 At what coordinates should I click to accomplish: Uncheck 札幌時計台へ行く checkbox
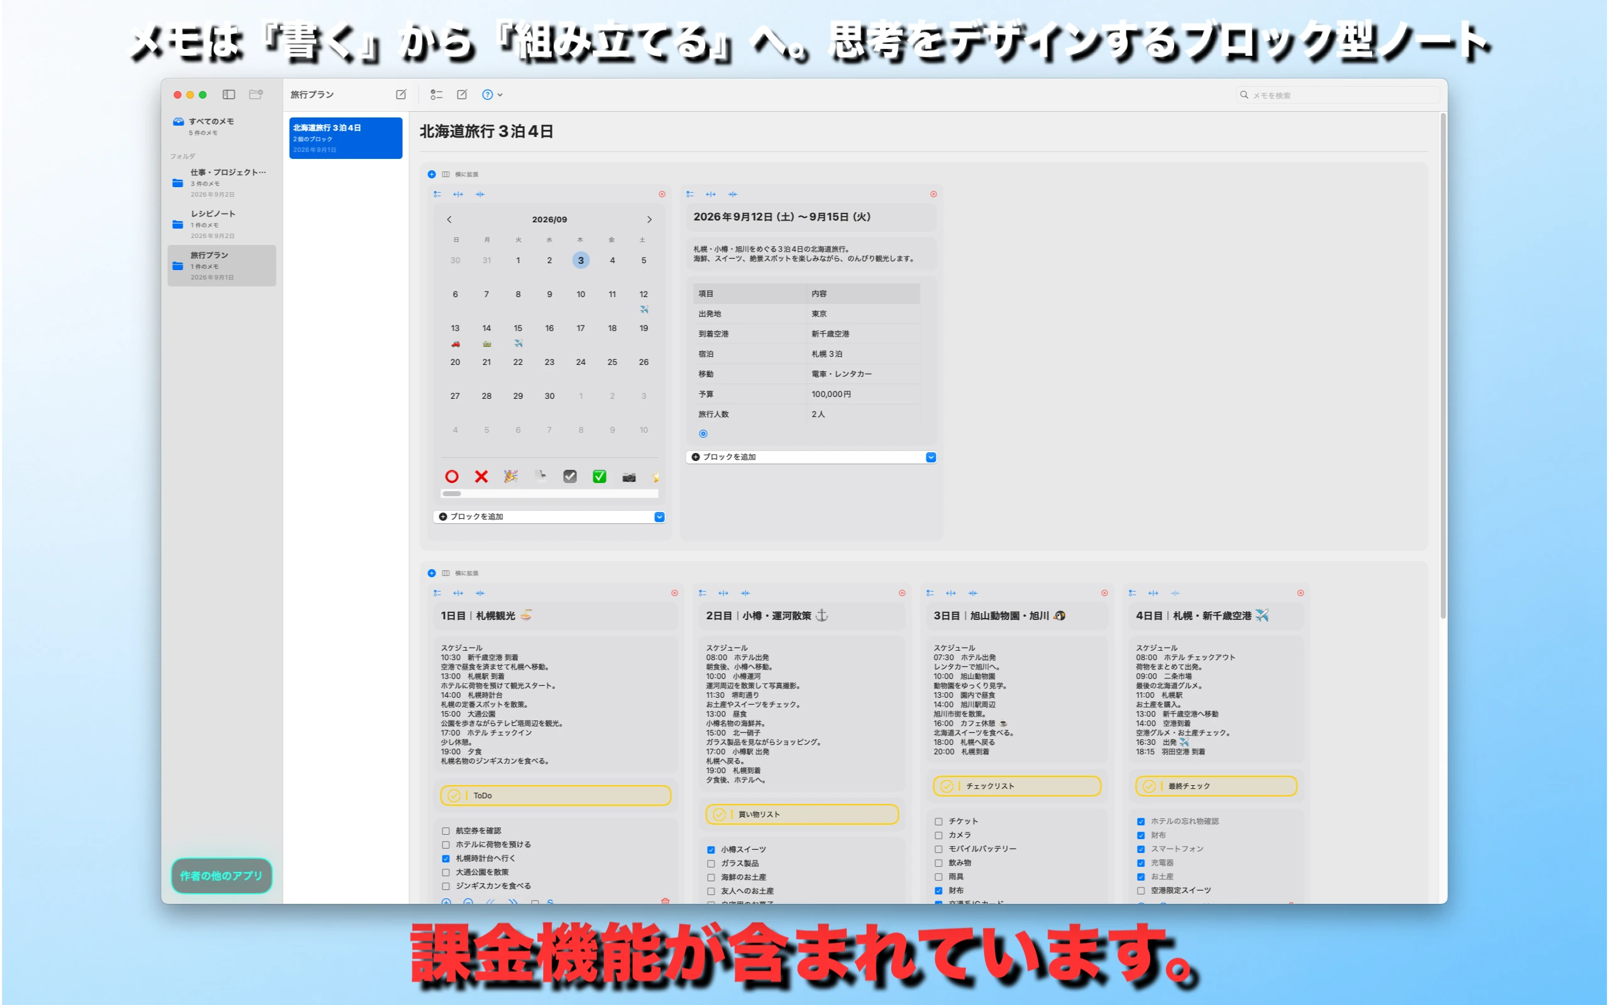pos(446,859)
